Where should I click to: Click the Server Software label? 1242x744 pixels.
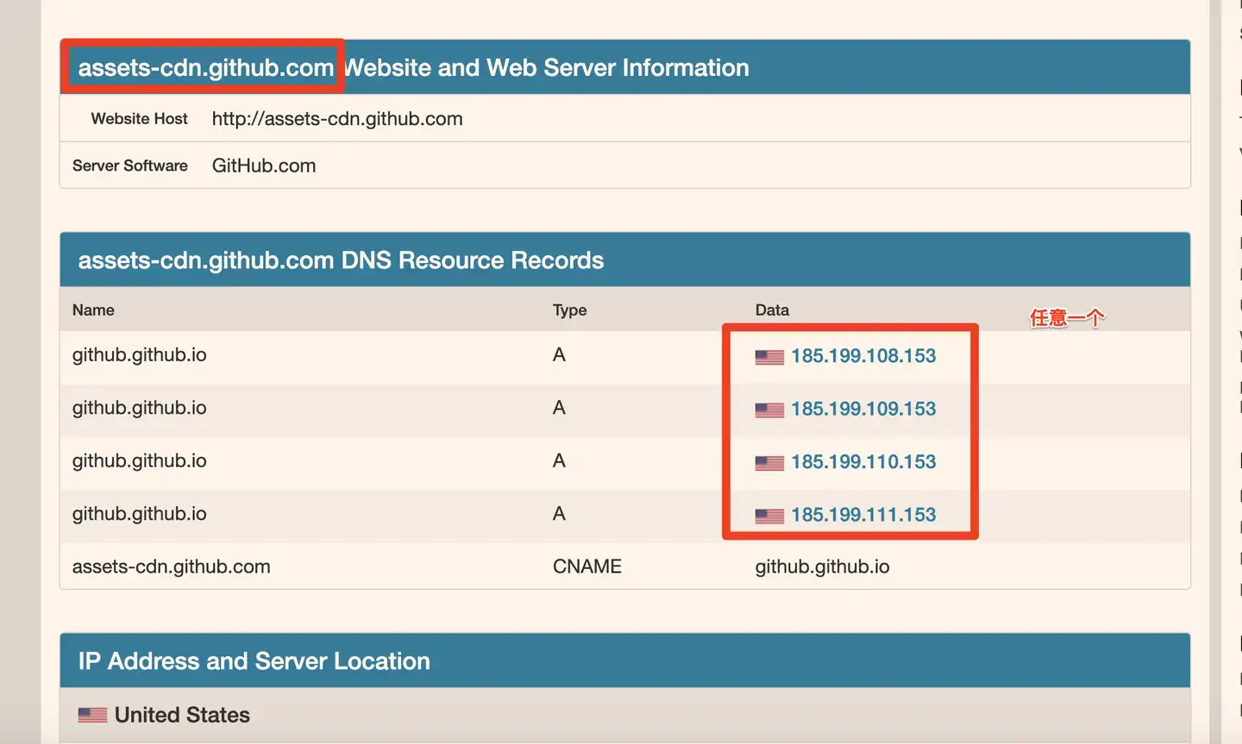click(x=130, y=166)
